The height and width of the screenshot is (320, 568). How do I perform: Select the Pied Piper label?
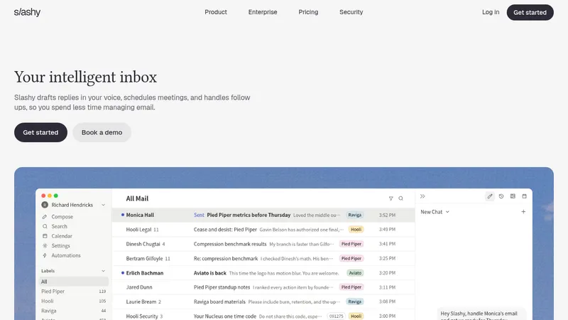point(74,292)
